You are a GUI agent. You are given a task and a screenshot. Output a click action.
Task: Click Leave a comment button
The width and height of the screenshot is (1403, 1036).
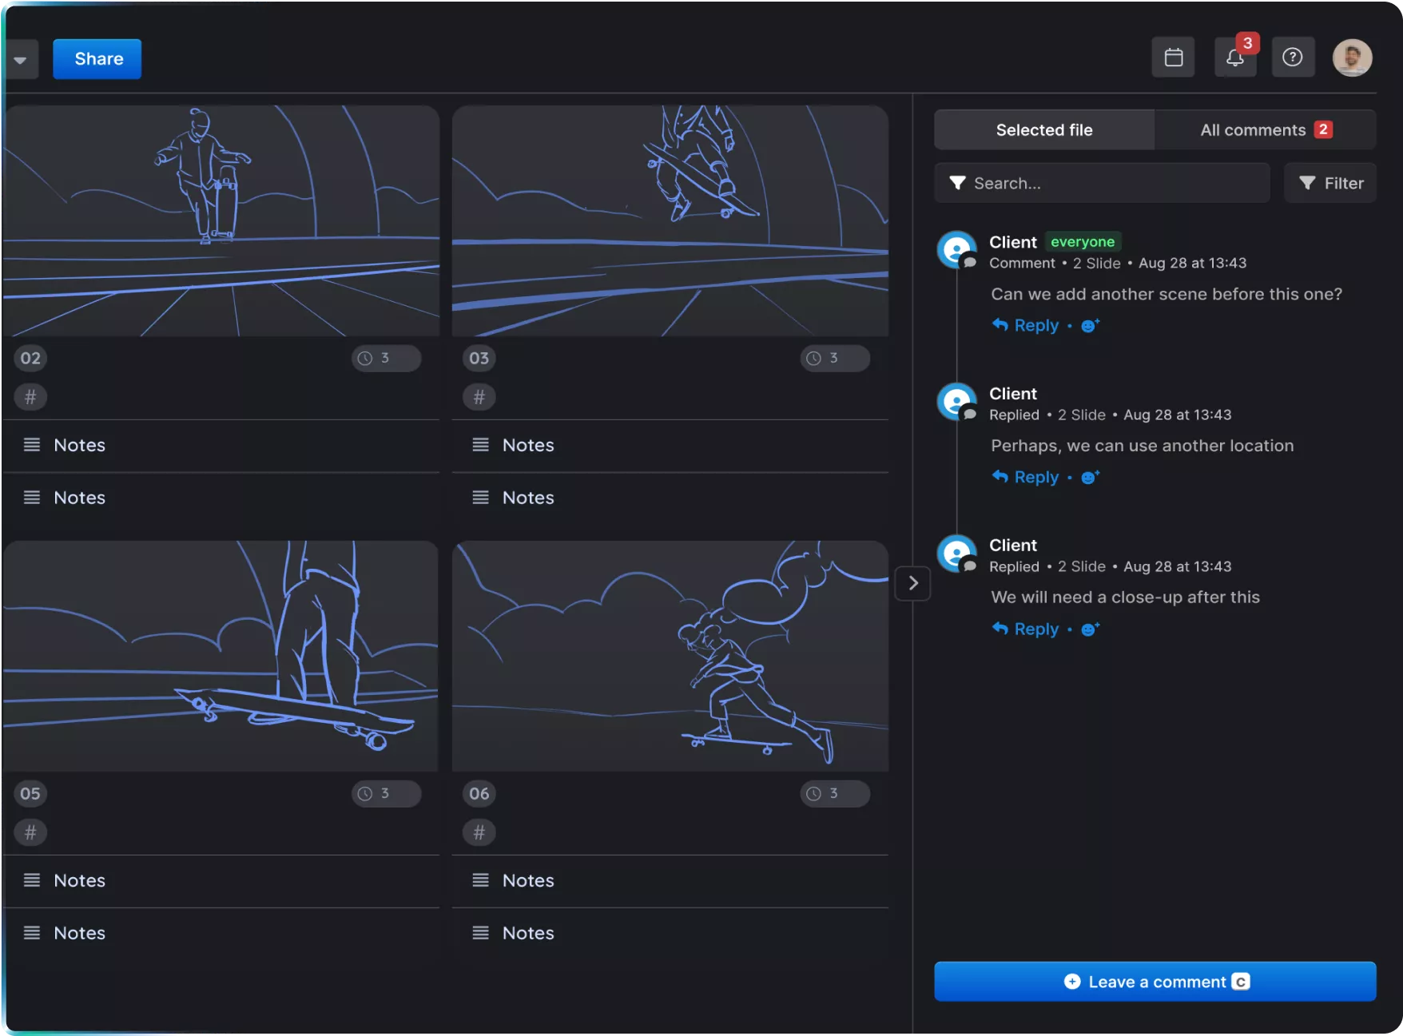[1155, 982]
